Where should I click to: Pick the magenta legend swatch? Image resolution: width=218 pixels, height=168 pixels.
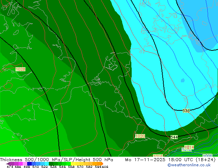click(x=21, y=164)
